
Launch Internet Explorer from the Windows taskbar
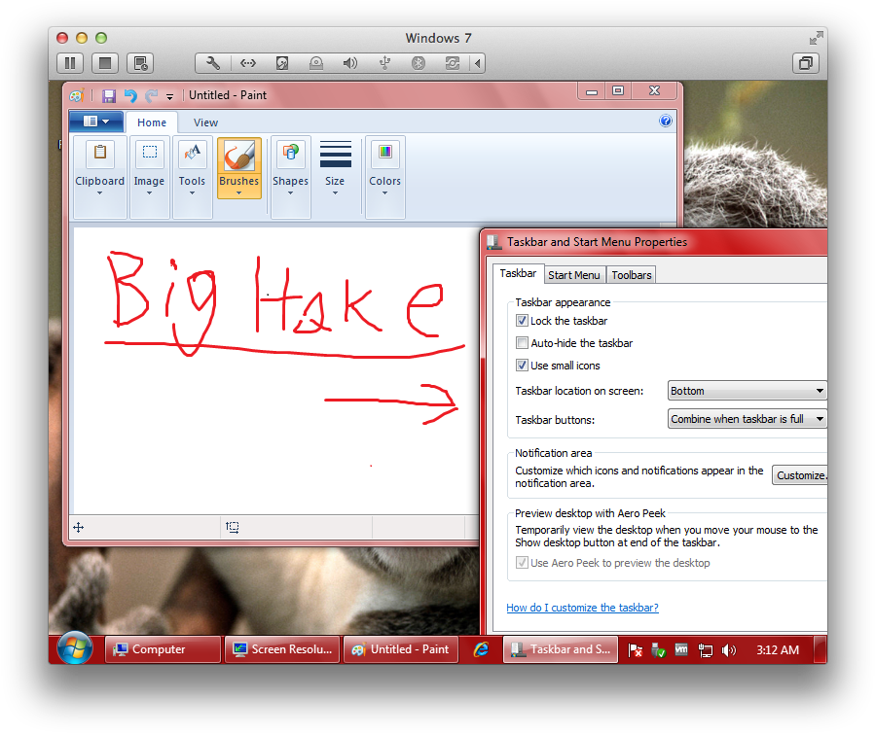481,649
